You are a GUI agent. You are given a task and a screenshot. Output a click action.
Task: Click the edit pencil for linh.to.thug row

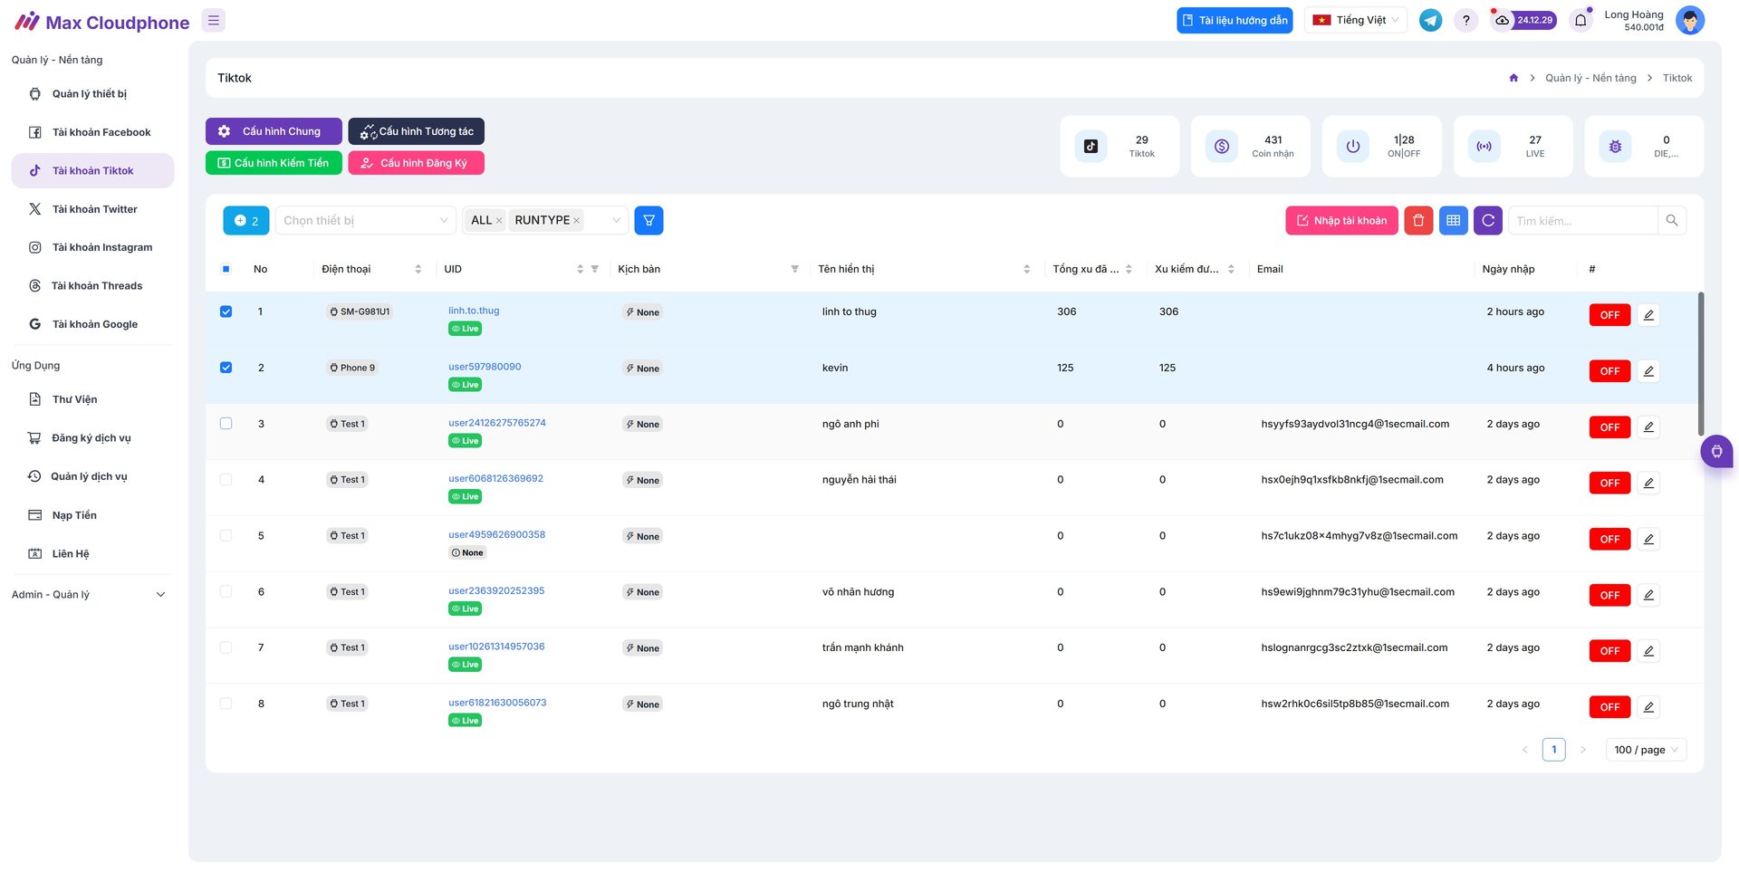coord(1648,315)
